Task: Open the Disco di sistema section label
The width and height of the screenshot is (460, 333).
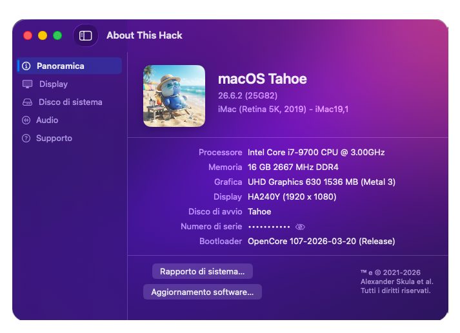Action: [x=70, y=102]
